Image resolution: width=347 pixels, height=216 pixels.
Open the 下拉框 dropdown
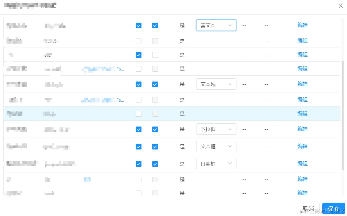point(216,129)
